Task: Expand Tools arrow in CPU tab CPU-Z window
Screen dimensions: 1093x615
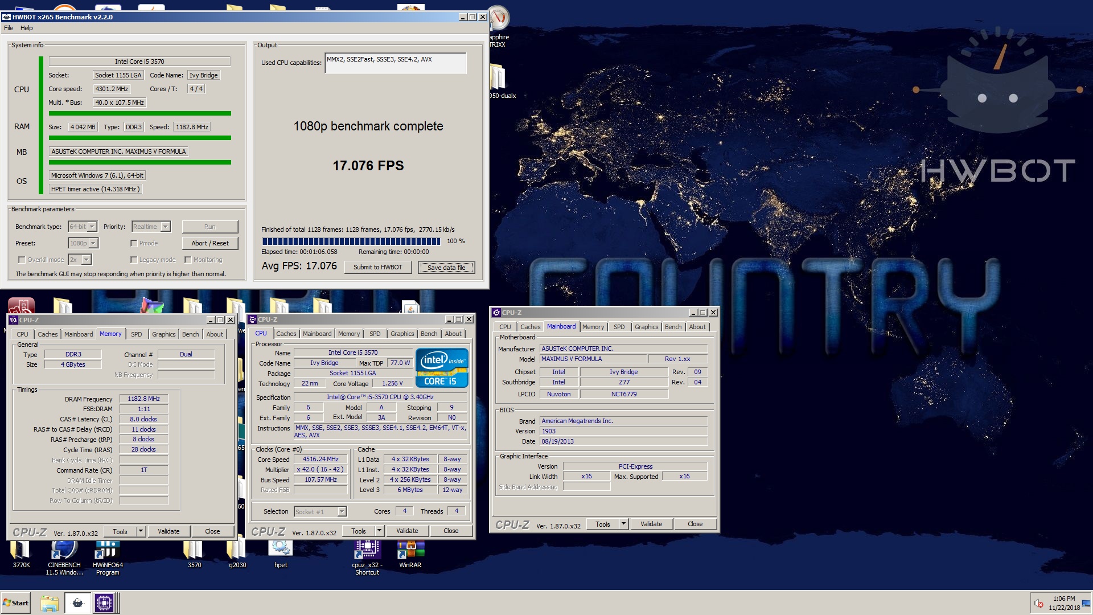Action: tap(379, 531)
